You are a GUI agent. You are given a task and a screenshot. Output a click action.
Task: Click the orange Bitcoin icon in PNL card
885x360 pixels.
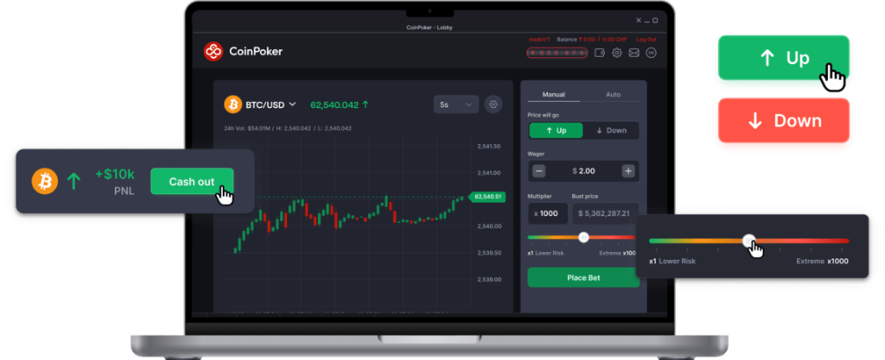click(45, 181)
